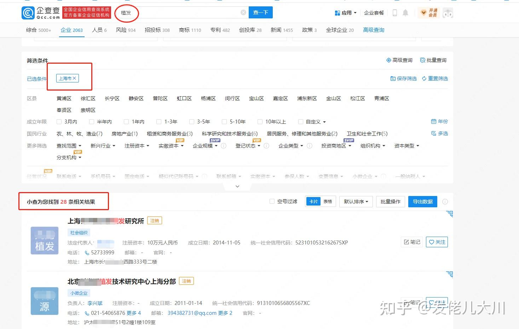Collapse filter panel with chevron arrow

tap(237, 186)
